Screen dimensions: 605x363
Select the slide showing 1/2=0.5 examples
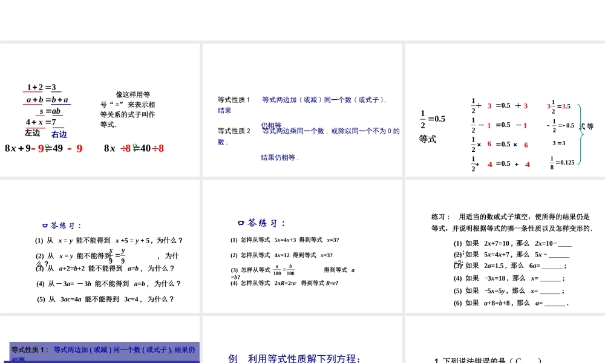(505, 110)
